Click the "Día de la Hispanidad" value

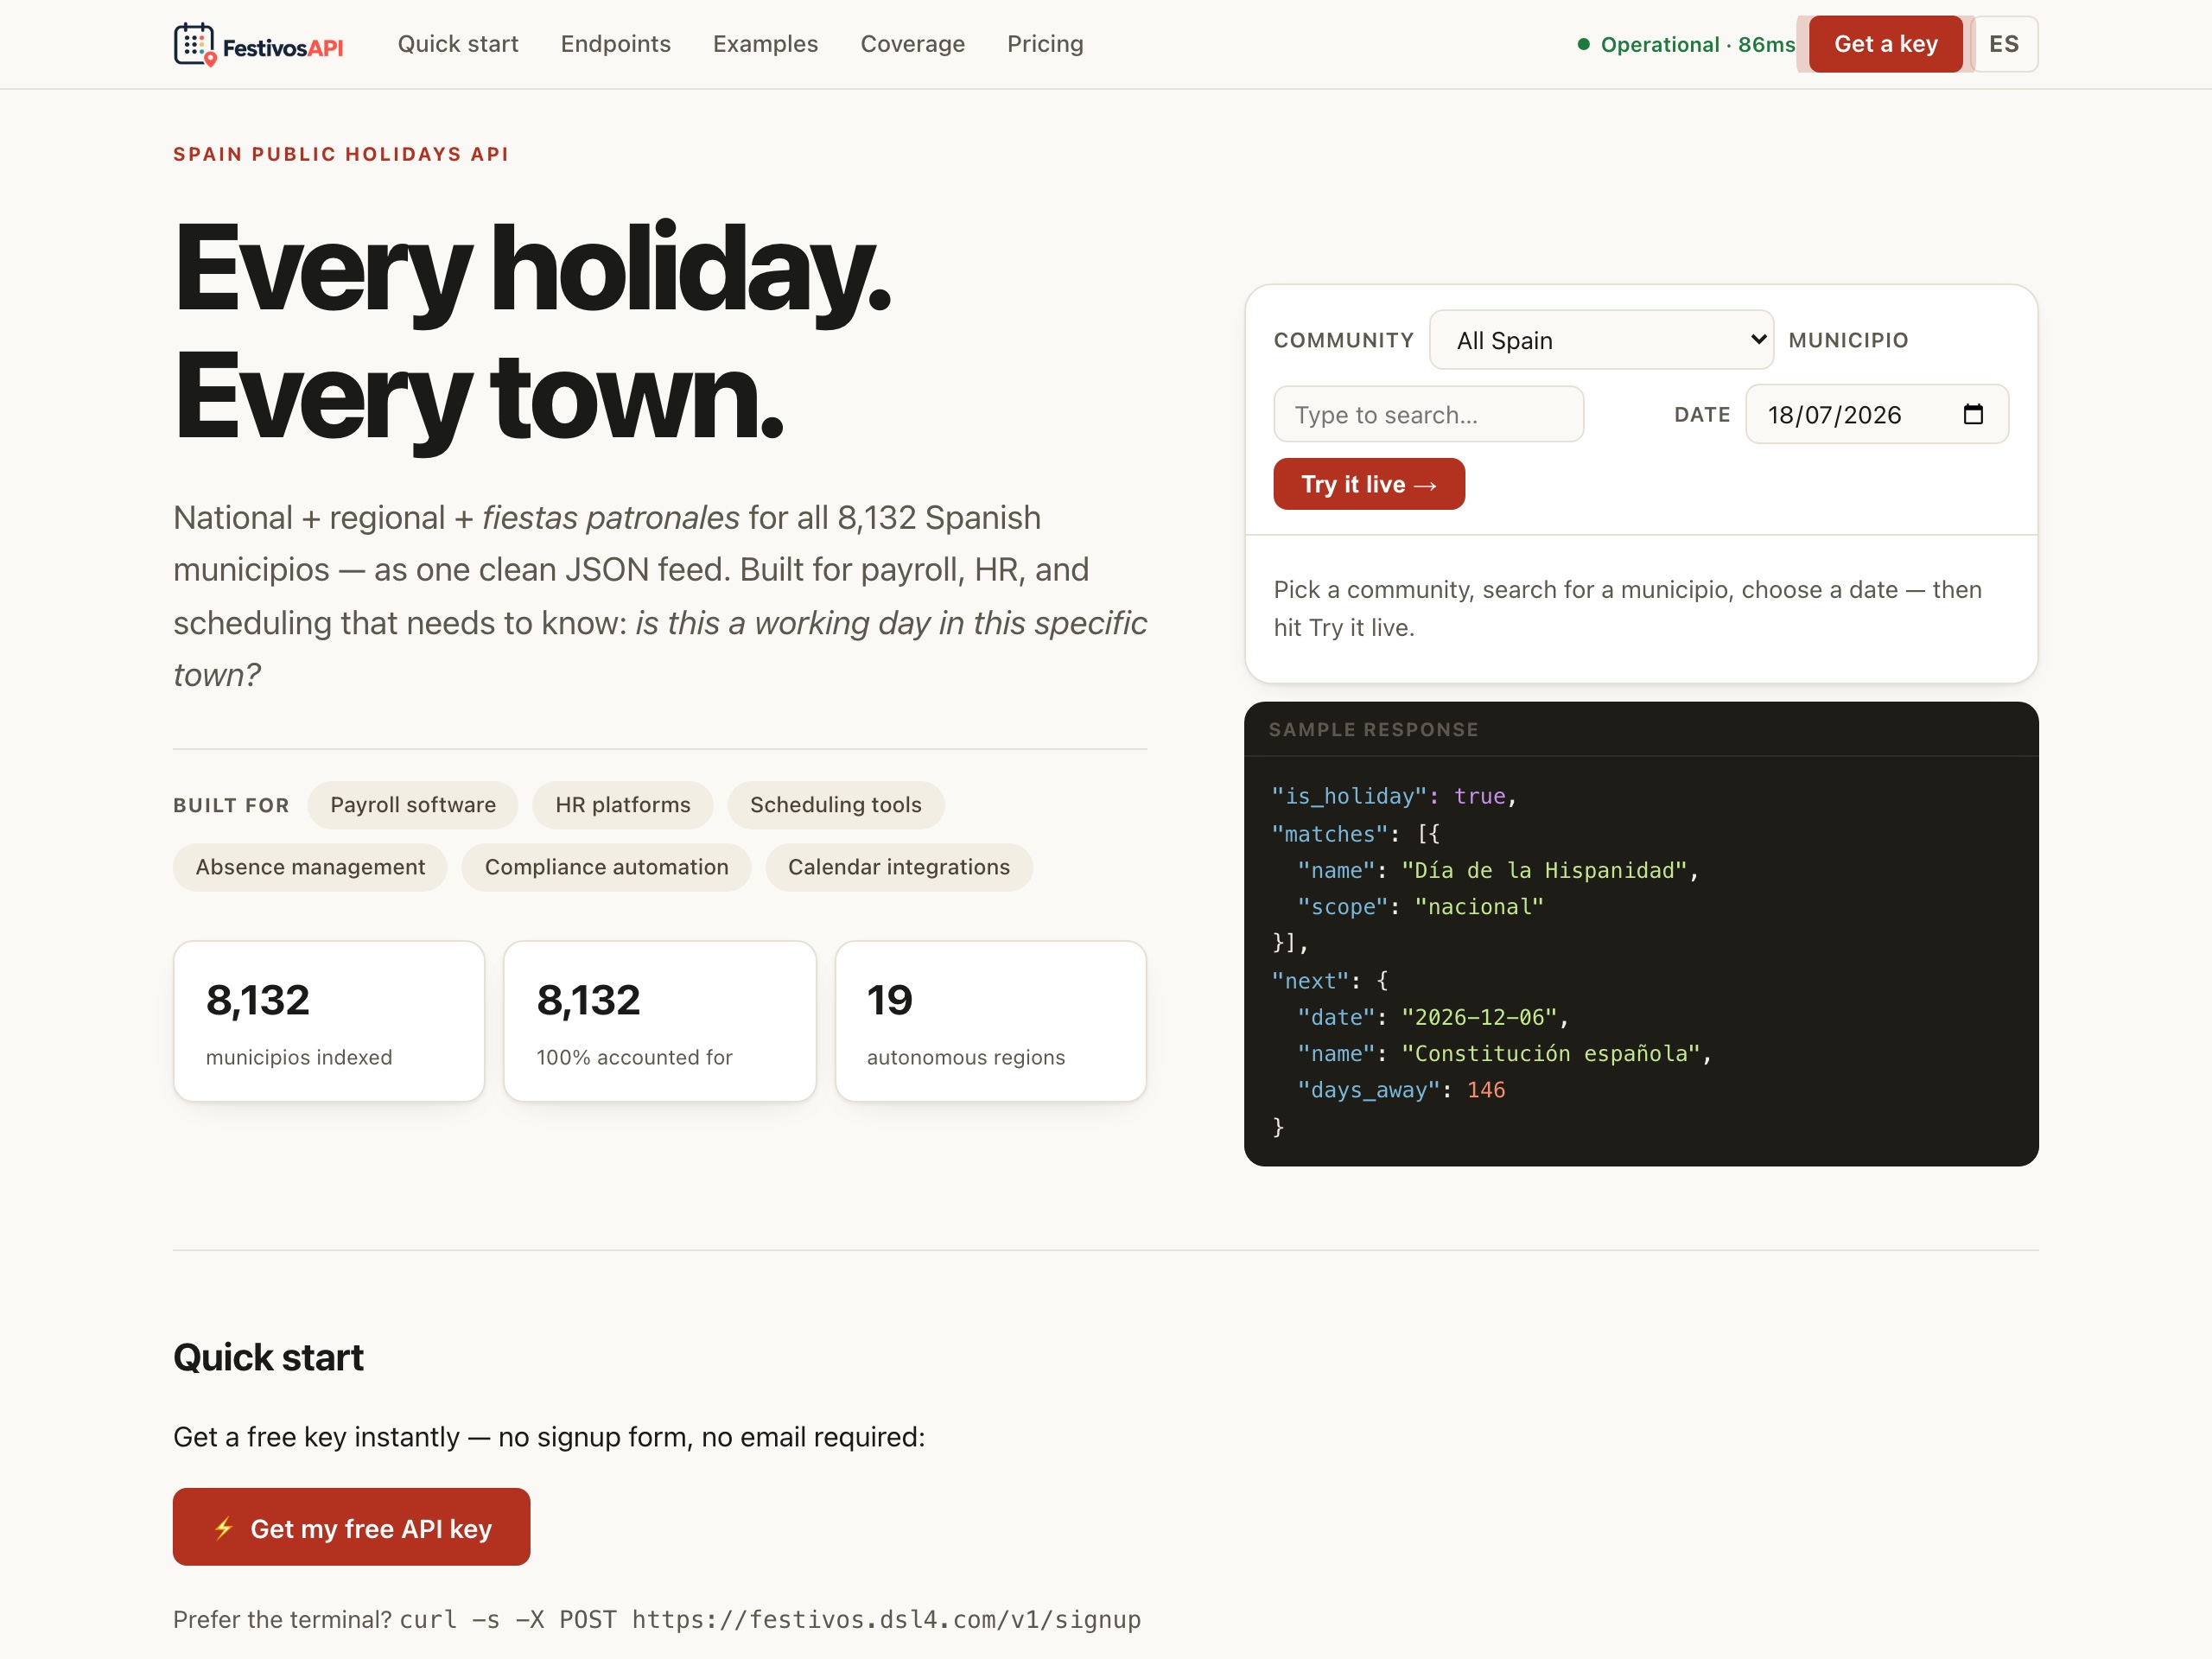click(x=1544, y=870)
